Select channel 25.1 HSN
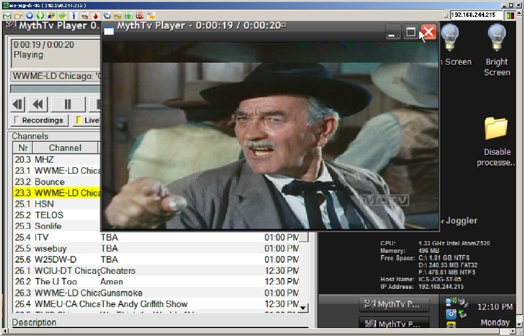This screenshot has height=336, width=524. 57,204
